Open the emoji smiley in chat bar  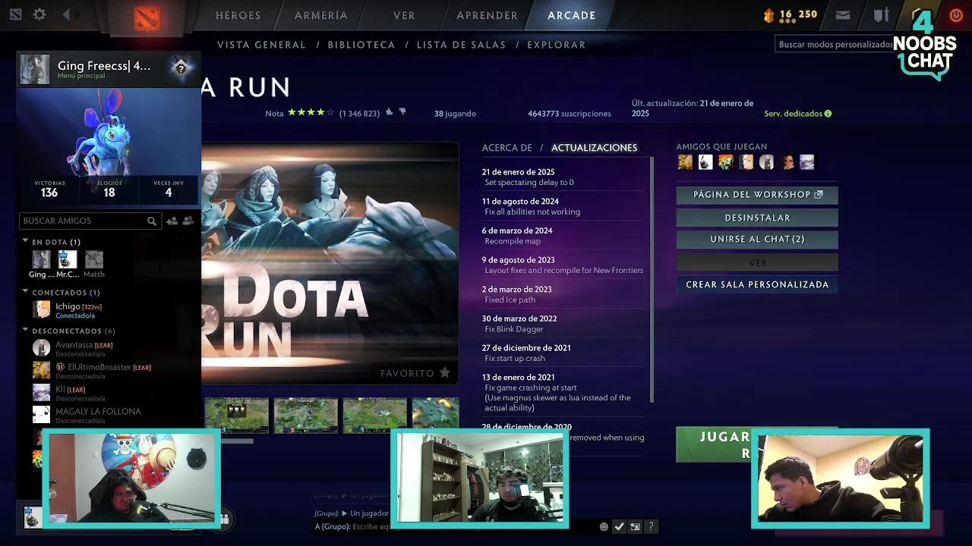(604, 526)
